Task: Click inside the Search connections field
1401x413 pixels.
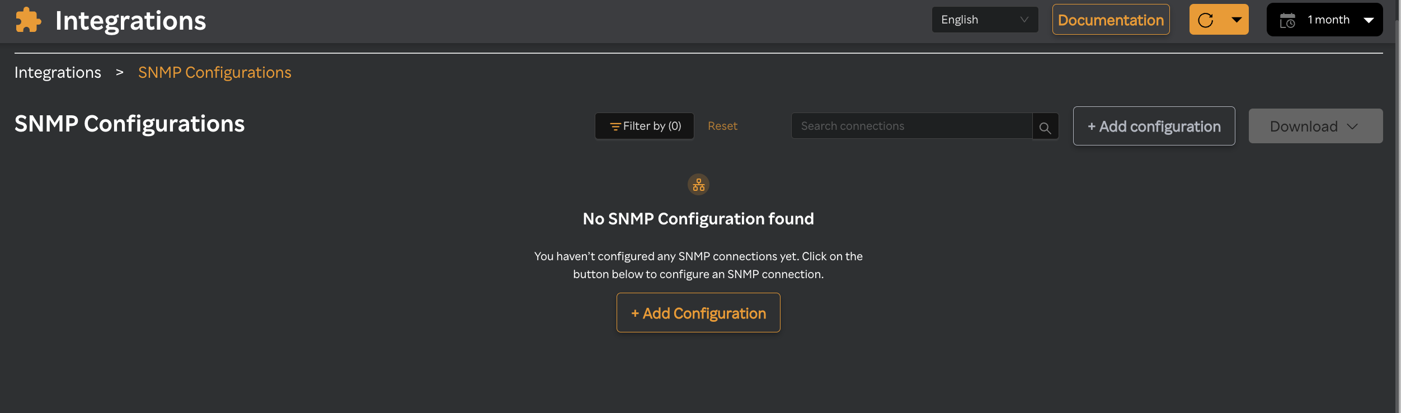Action: tap(906, 126)
